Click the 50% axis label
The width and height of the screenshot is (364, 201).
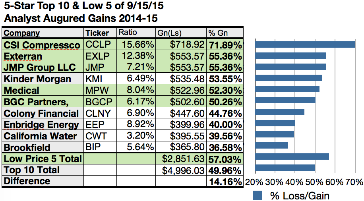click(314, 182)
